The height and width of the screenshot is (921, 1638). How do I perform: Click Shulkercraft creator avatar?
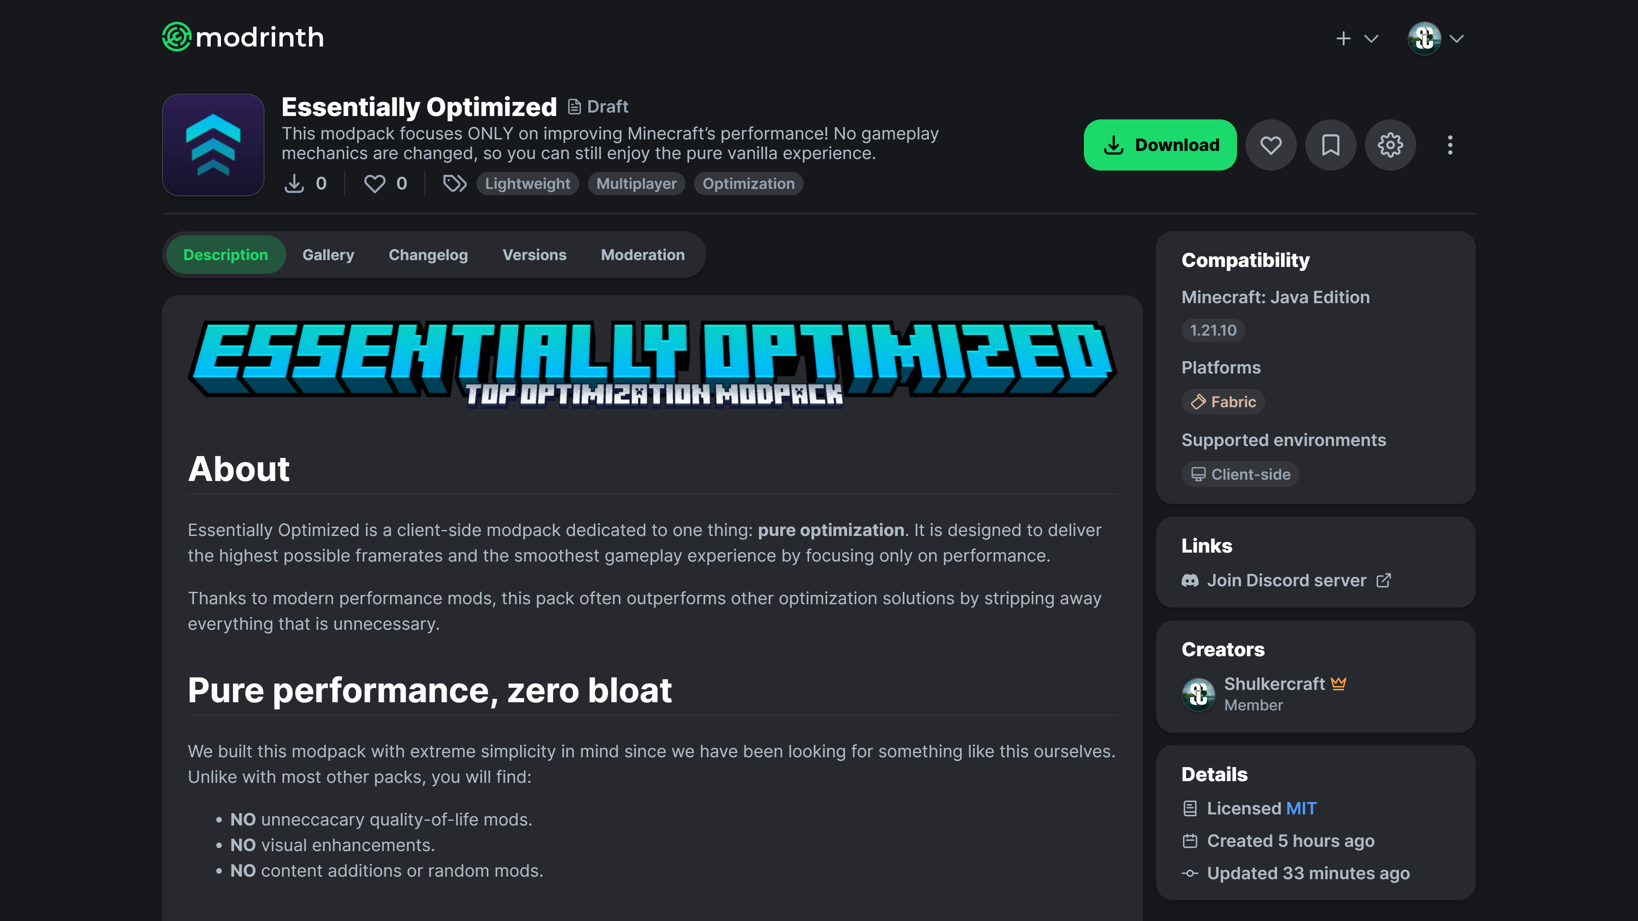coord(1199,694)
